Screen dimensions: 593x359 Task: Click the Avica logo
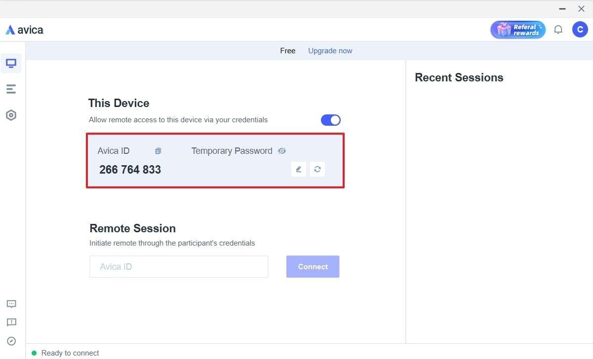tap(24, 29)
